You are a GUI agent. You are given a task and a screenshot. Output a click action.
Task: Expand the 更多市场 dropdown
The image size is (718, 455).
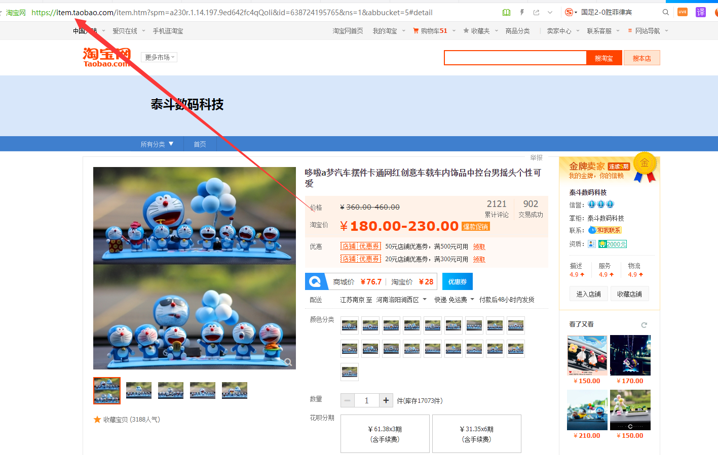159,57
